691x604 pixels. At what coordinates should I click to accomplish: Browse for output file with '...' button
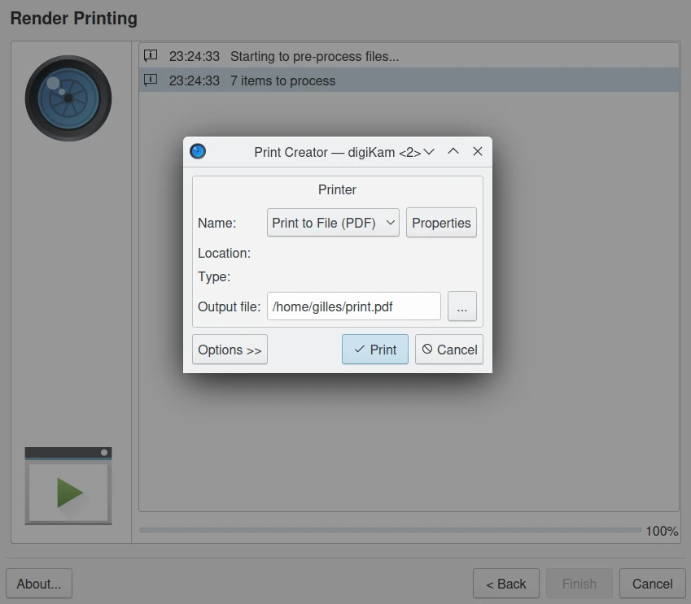tap(461, 307)
